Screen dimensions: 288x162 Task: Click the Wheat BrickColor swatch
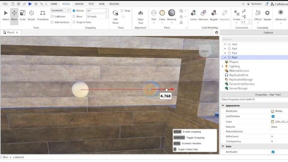coord(273,111)
